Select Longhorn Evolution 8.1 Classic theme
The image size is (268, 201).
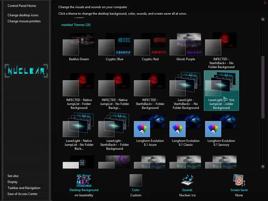click(186, 130)
